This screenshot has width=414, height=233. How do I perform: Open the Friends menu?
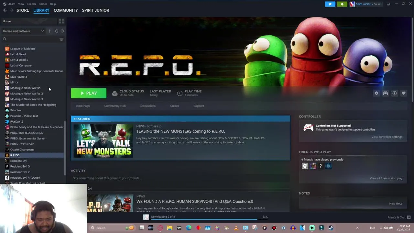point(31,4)
